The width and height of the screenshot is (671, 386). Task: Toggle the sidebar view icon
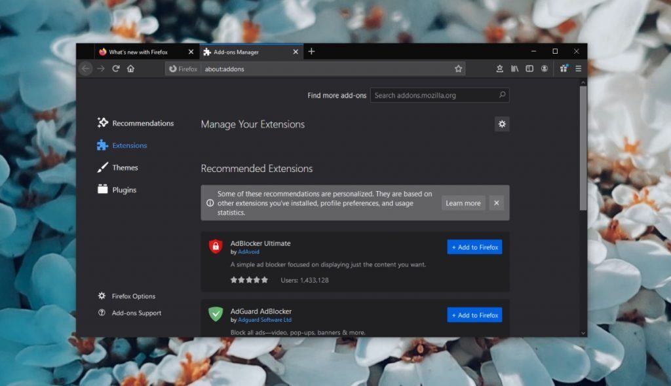coord(529,68)
